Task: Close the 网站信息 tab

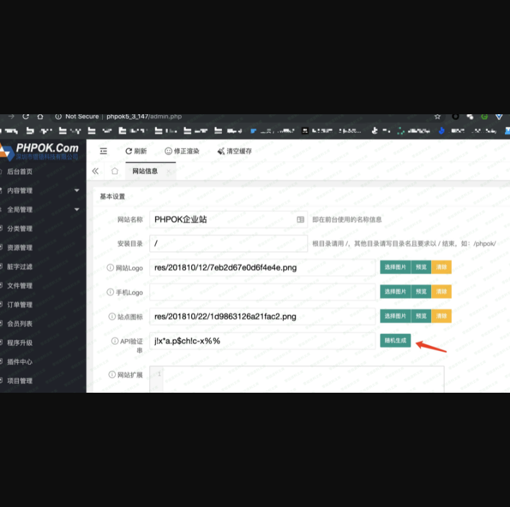Action: (x=169, y=171)
